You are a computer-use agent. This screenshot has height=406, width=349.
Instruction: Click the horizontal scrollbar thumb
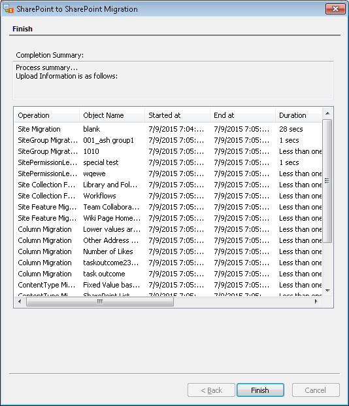pos(100,301)
